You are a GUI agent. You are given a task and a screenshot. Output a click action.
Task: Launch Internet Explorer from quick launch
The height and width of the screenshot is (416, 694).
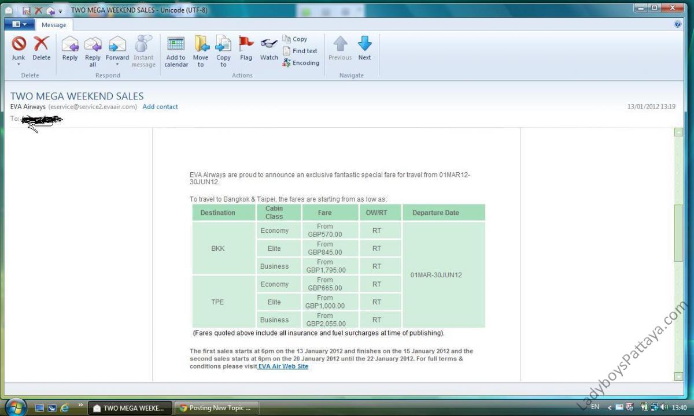click(x=65, y=408)
